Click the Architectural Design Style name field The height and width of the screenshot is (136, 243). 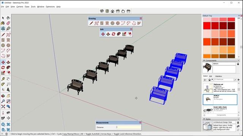(x=224, y=122)
